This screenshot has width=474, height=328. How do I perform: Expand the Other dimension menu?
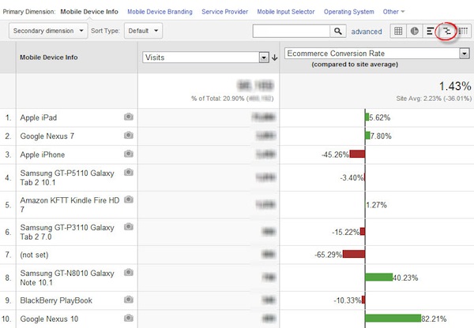click(x=393, y=12)
